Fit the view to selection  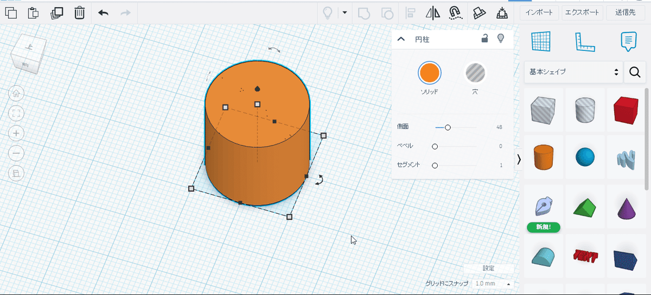(x=16, y=113)
